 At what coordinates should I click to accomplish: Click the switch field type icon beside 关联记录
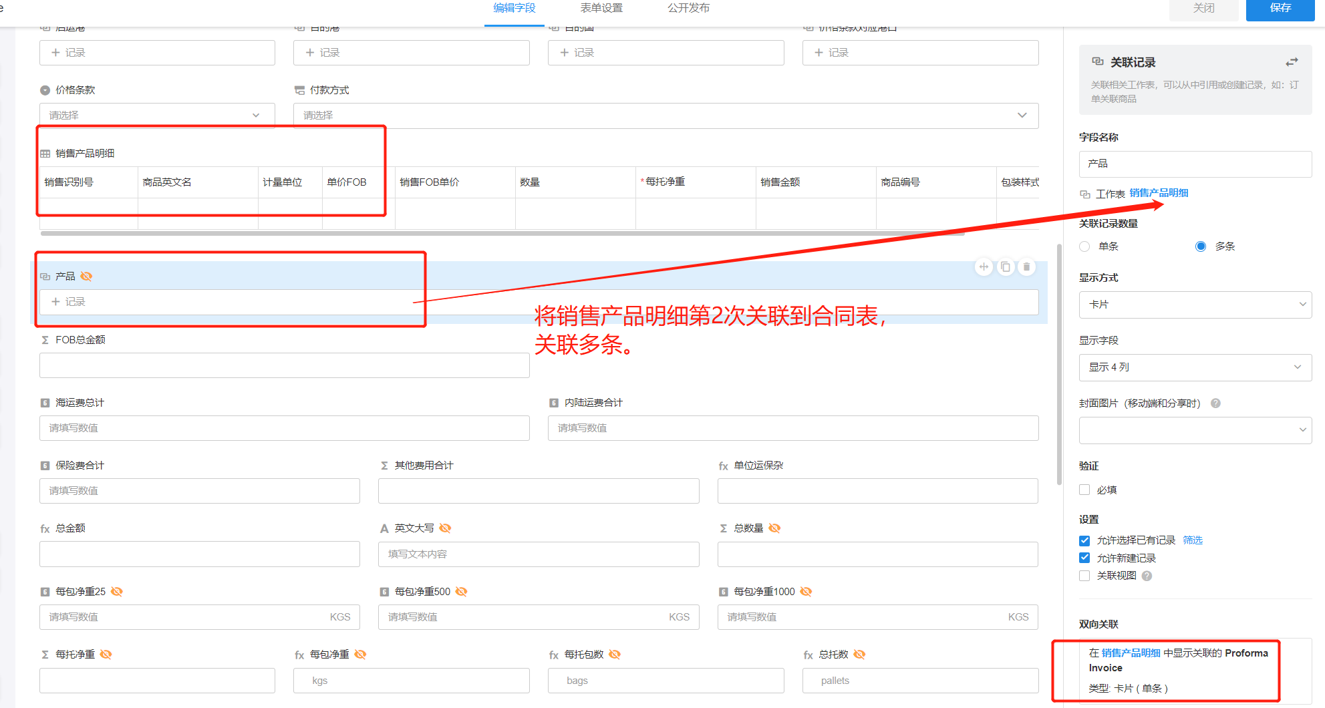point(1292,62)
